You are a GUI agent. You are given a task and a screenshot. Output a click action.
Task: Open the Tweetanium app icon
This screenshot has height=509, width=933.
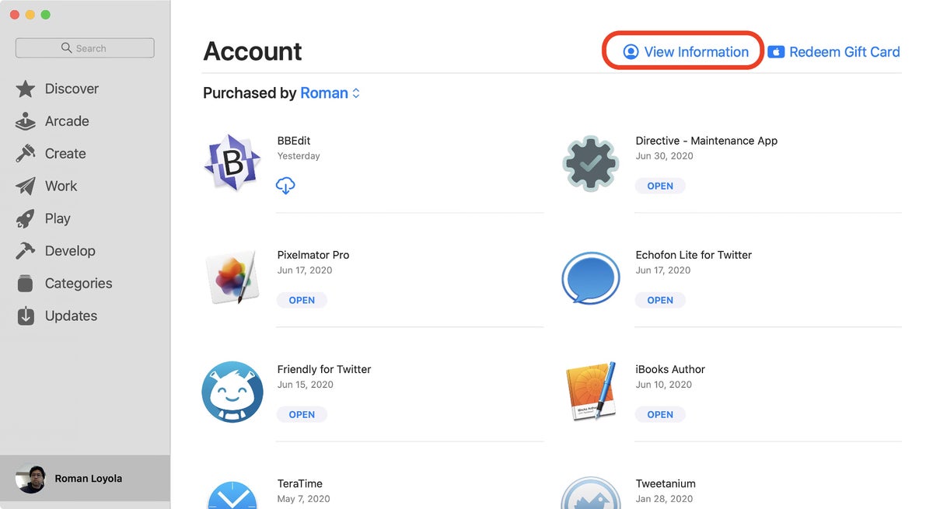[x=591, y=493]
